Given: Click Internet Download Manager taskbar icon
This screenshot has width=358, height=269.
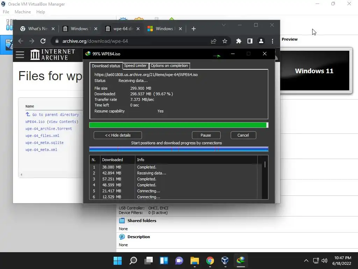Looking at the screenshot, I should [x=241, y=260].
